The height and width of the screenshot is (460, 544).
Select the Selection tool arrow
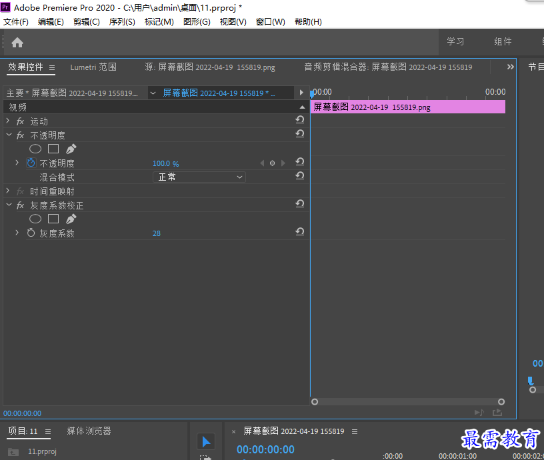click(x=206, y=441)
